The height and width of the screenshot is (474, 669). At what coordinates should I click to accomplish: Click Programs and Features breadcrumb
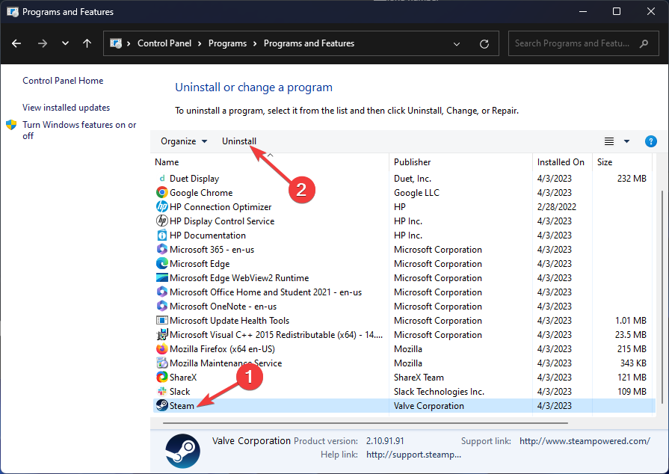[309, 43]
